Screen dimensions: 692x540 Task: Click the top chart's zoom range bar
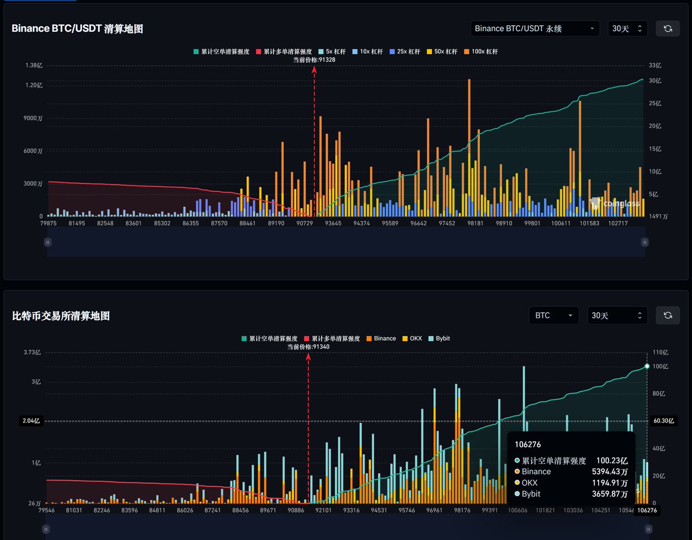pos(346,241)
